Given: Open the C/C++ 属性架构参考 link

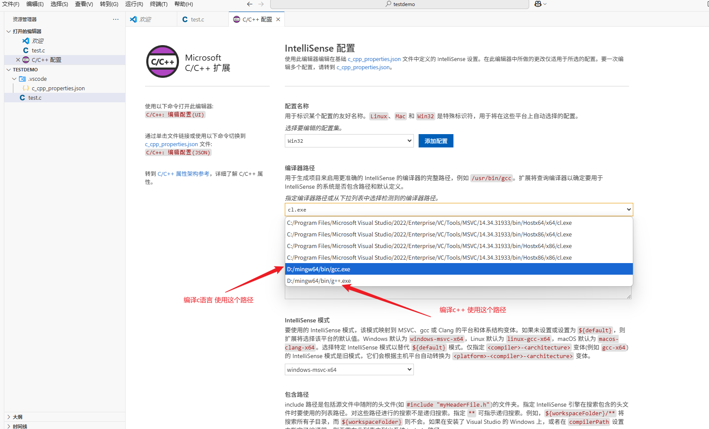Looking at the screenshot, I should tap(183, 174).
